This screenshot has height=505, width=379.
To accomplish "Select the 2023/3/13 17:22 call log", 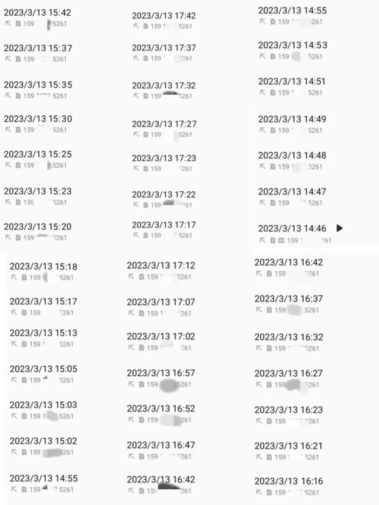I will [x=164, y=194].
